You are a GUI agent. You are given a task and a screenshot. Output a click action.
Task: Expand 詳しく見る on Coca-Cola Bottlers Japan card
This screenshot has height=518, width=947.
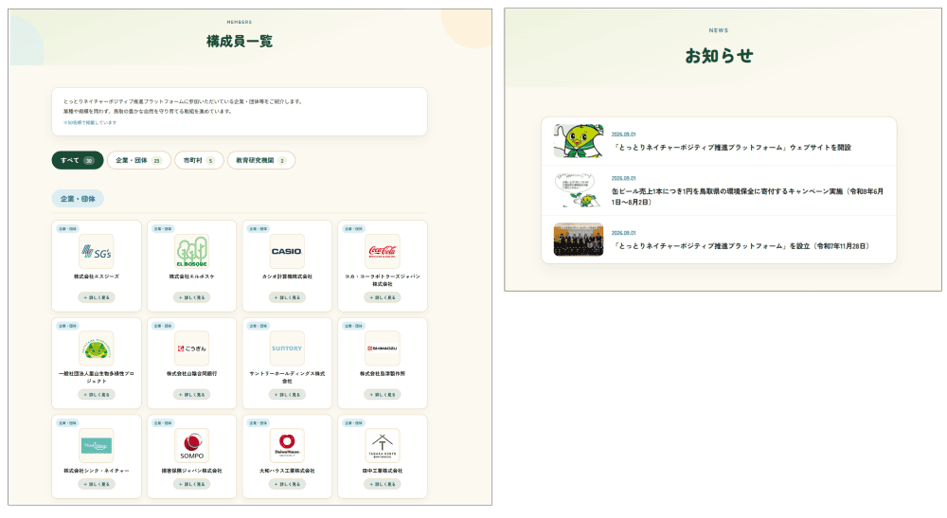383,297
